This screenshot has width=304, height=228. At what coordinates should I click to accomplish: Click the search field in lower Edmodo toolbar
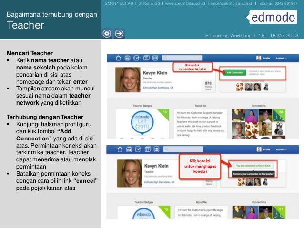click(x=183, y=149)
